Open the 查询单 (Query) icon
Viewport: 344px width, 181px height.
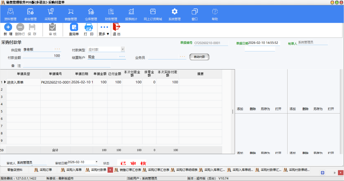click(74, 28)
